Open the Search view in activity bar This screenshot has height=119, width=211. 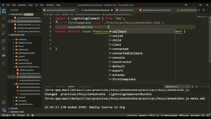[x=4, y=18]
